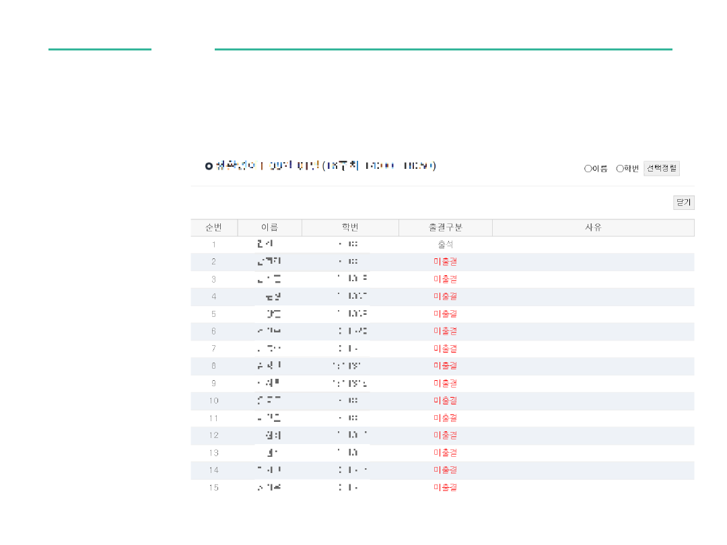
Task: Click 미출결 status in row 11
Action: [445, 418]
